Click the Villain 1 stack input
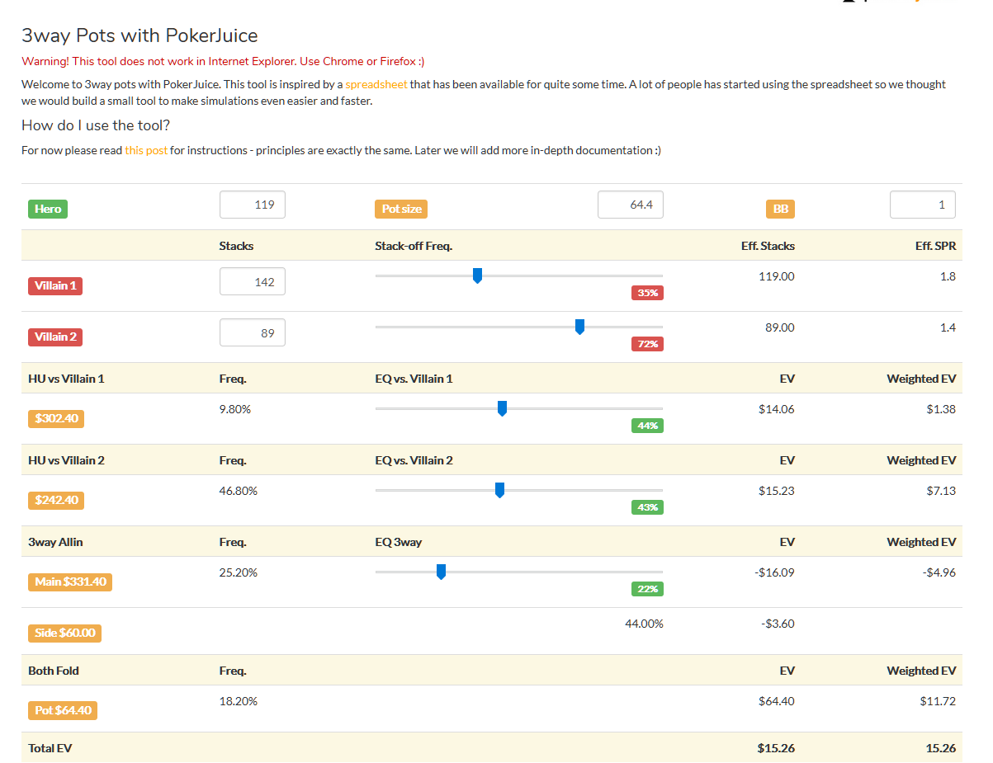The width and height of the screenshot is (993, 763). (253, 281)
